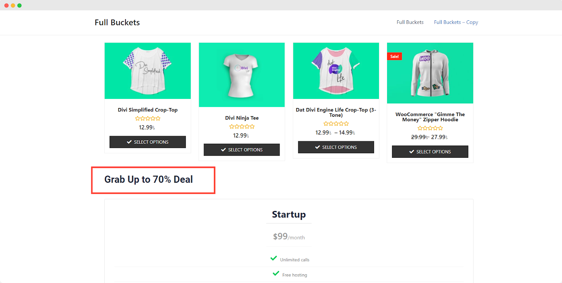The image size is (562, 283).
Task: Click the Divi Simplified Crop-Top product image
Action: 148,71
